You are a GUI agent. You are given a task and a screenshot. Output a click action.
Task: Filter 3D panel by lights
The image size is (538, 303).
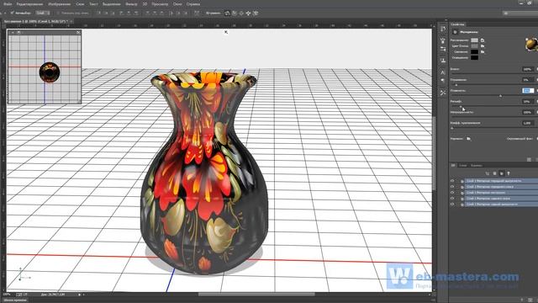[509, 173]
